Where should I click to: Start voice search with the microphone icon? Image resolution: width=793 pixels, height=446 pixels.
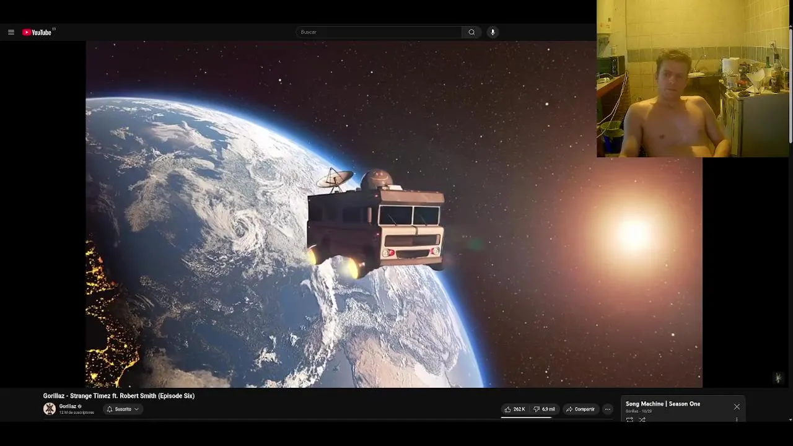tap(493, 32)
